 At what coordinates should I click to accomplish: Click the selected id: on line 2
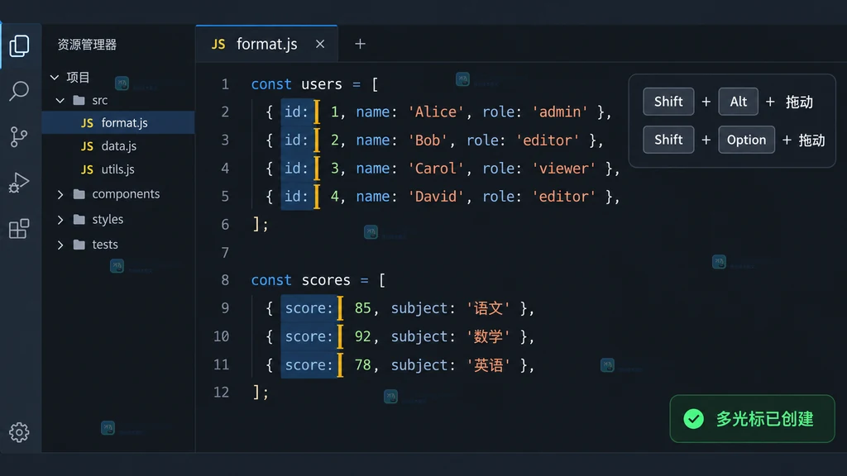296,112
